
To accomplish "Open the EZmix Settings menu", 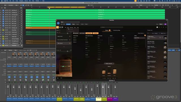I will 71,27.
